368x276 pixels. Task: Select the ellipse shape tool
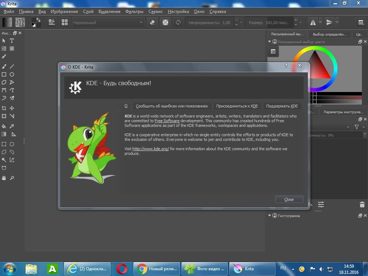[x=12, y=74]
